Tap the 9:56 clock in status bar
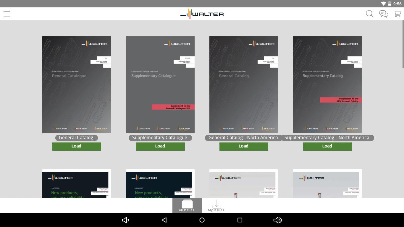Screen dimensions: 404x227 [x=397, y=4]
